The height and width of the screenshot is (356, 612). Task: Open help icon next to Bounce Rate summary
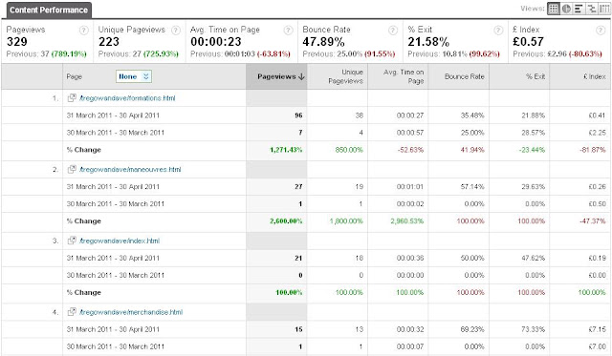coord(393,31)
